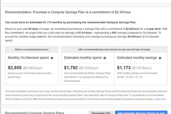This screenshot has height=114, width=171.
Task: Click the Download CSV button
Action: (x=101, y=113)
